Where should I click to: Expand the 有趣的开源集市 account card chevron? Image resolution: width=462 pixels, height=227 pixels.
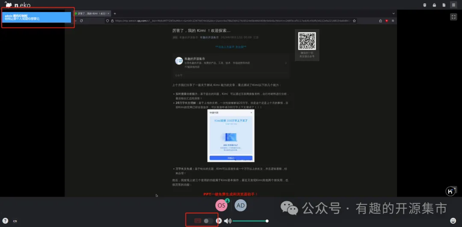[x=285, y=63]
